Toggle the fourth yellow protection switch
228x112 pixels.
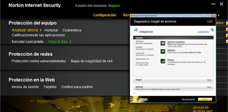[227, 41]
